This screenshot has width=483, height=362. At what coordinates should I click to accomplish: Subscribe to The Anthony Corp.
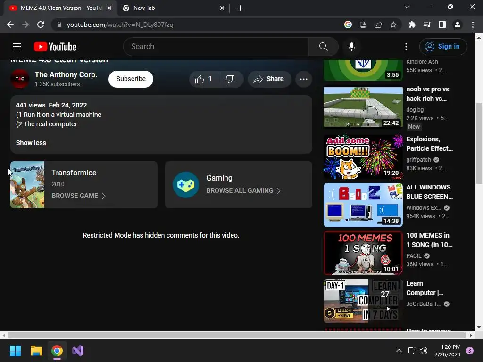point(131,79)
